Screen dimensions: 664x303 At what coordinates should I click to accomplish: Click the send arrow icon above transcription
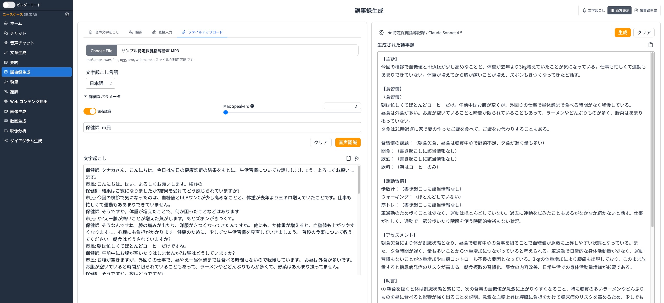(x=357, y=158)
